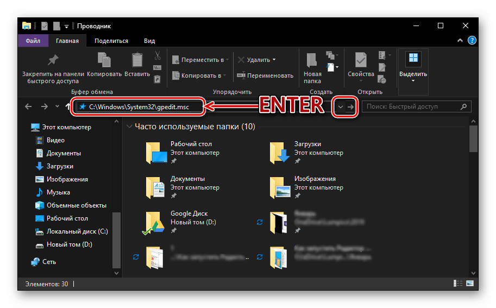This screenshot has height=308, width=496.
Task: Collapse the ribbon with the chevron
Action: coord(462,40)
